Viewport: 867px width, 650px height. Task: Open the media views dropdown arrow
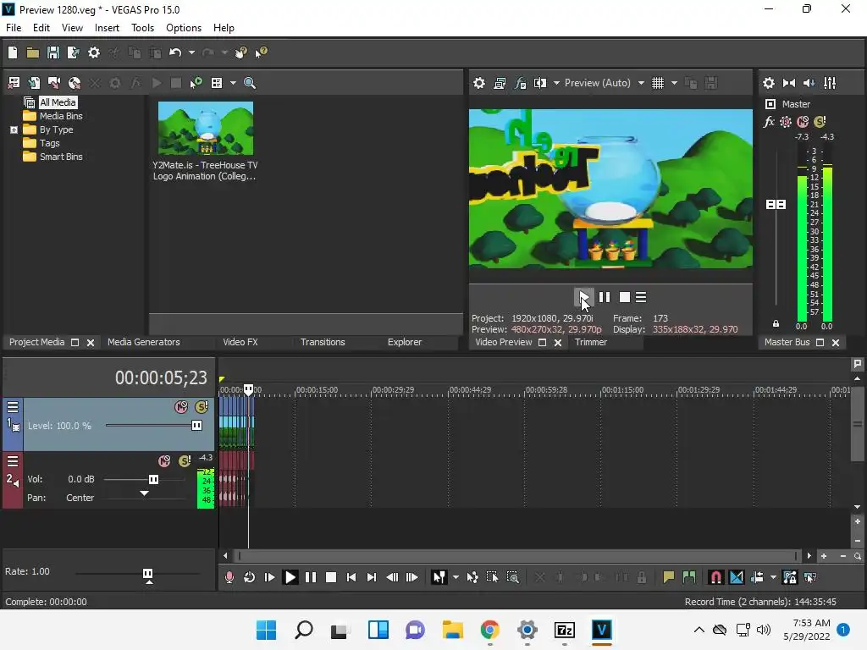click(233, 83)
